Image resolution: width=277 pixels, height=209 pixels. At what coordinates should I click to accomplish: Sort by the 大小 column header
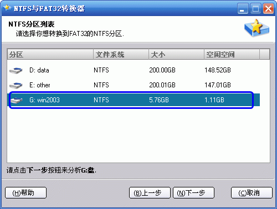click(176, 55)
